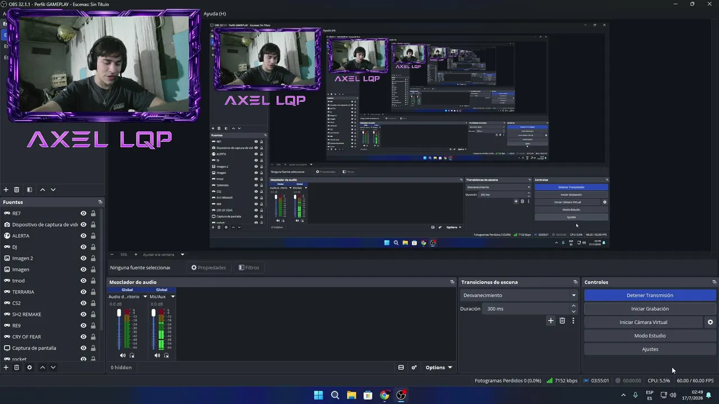Open the Ayuda (H) menu
The width and height of the screenshot is (719, 404).
coord(215,13)
